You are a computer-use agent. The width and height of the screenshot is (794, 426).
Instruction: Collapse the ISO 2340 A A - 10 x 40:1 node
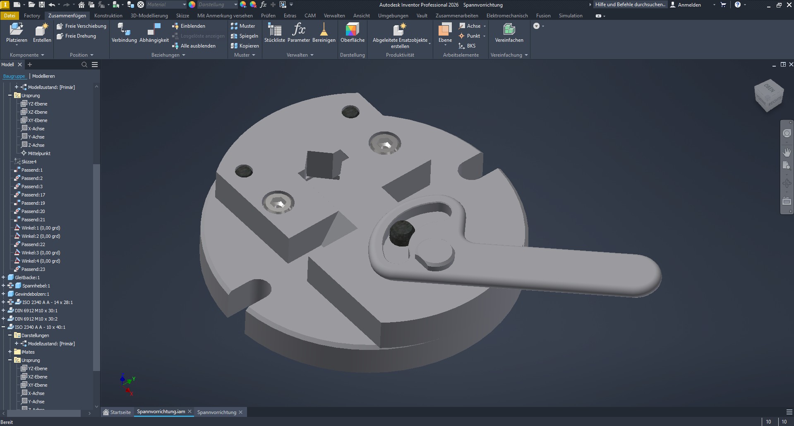click(x=3, y=327)
